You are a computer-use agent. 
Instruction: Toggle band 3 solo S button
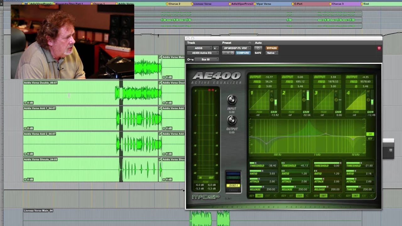pos(336,100)
